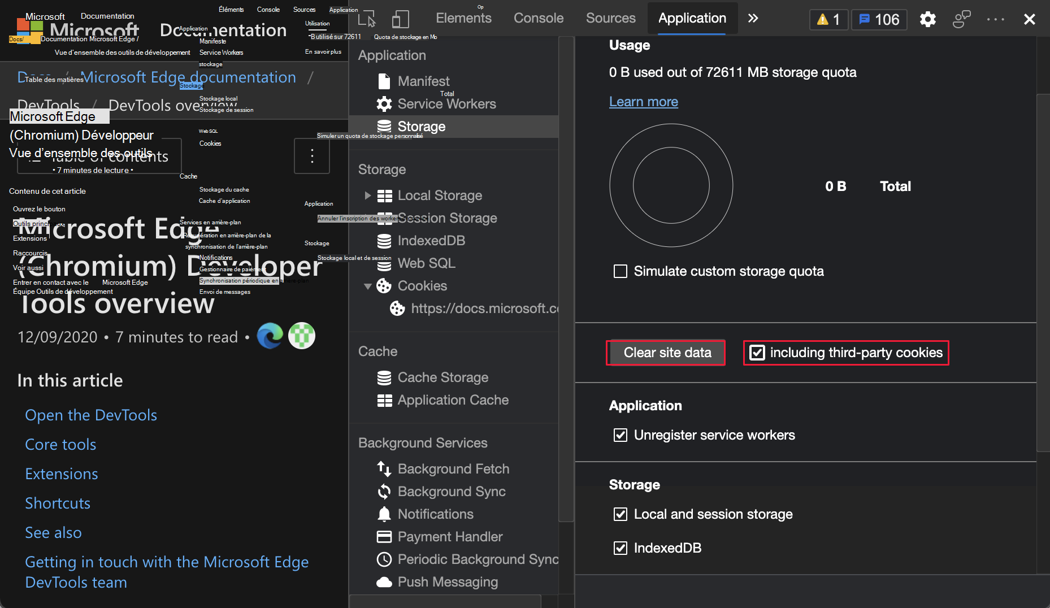Jump to the Extensions section link
The height and width of the screenshot is (608, 1050).
[x=62, y=474]
